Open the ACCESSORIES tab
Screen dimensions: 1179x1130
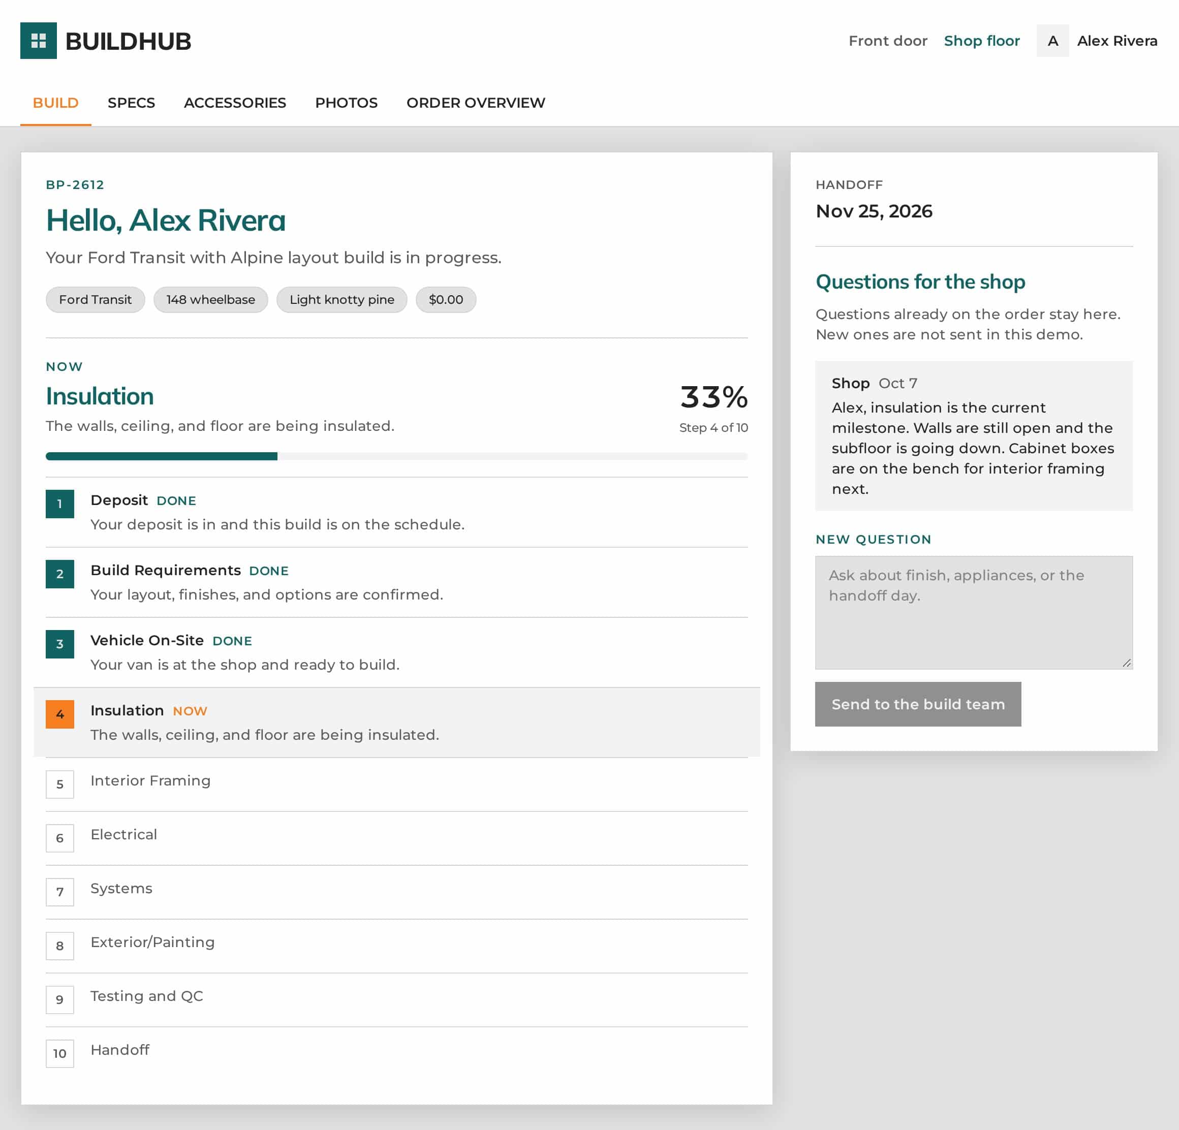[x=235, y=103]
